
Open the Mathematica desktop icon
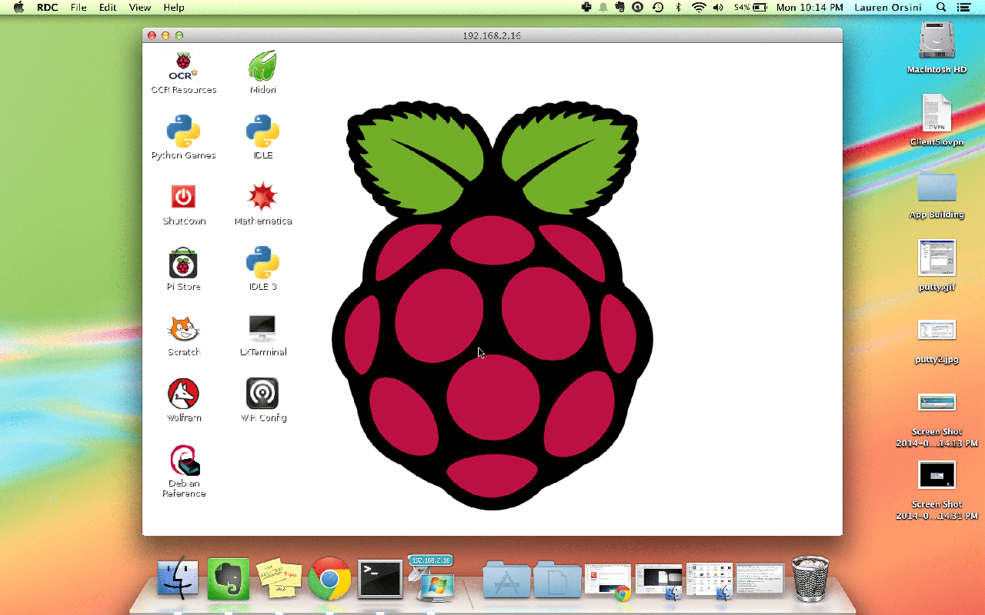coord(262,198)
